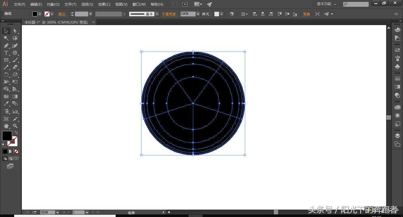Viewport: 403px width, 217px height.
Task: Select the Zoom tool
Action: pyautogui.click(x=15, y=126)
